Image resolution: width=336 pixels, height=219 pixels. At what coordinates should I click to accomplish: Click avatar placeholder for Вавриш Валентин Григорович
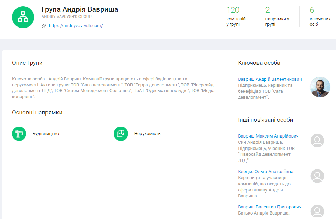click(x=317, y=211)
